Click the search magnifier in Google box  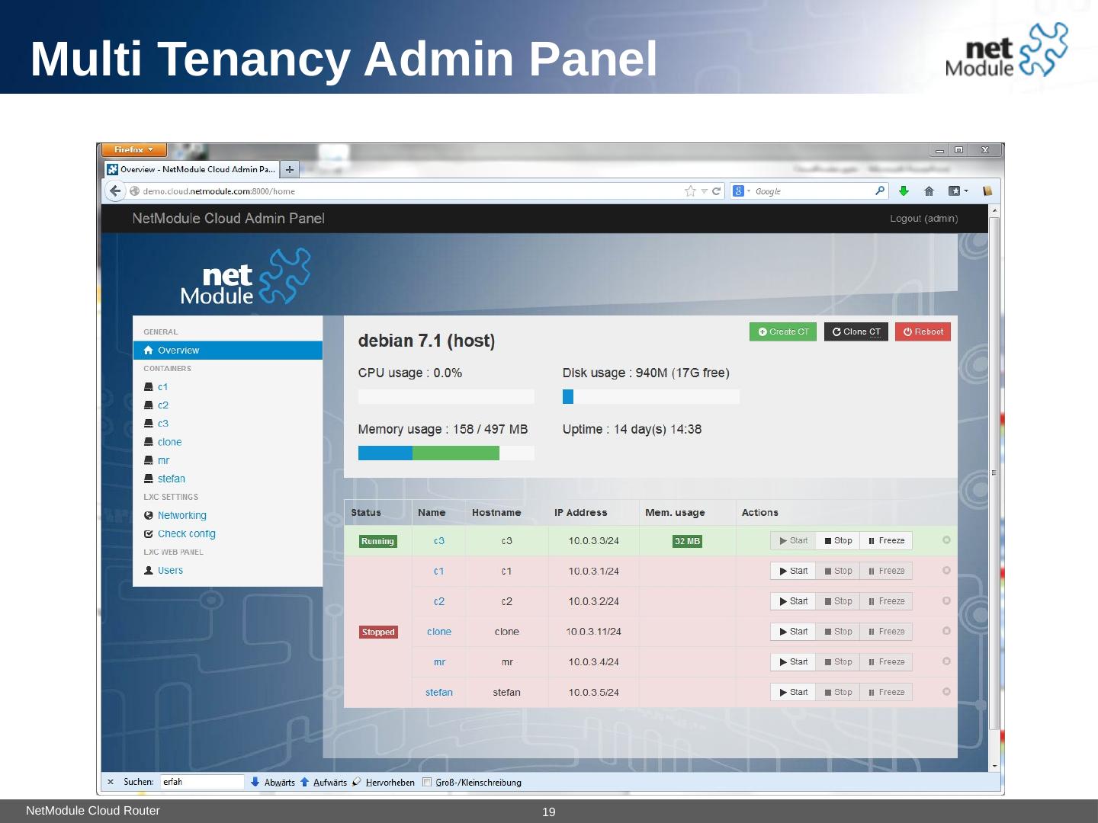[x=880, y=191]
